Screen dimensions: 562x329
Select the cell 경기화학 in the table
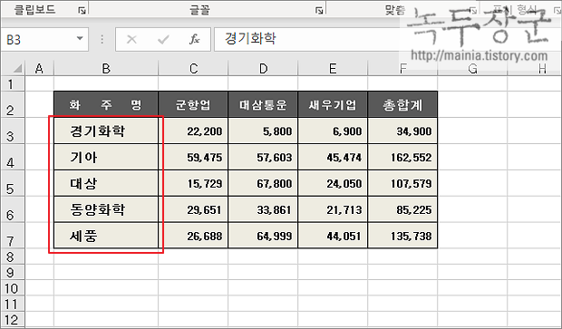(x=106, y=131)
